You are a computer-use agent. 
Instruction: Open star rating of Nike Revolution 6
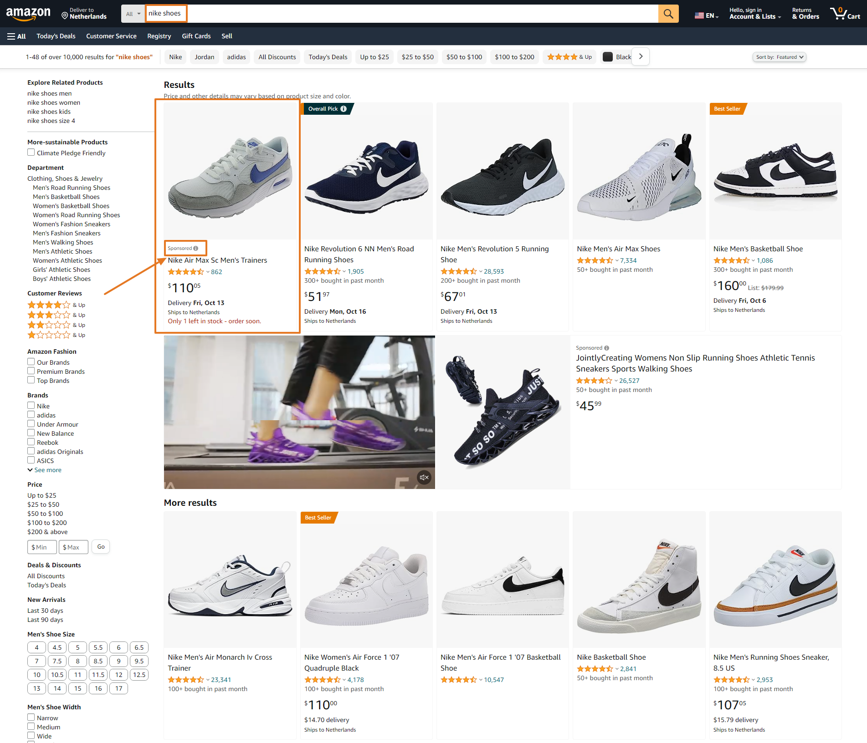(x=323, y=271)
